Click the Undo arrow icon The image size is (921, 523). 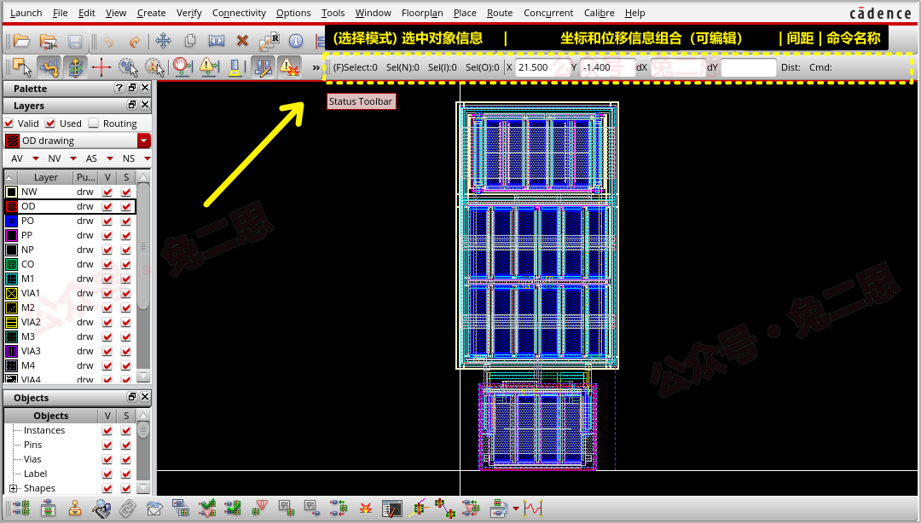108,41
